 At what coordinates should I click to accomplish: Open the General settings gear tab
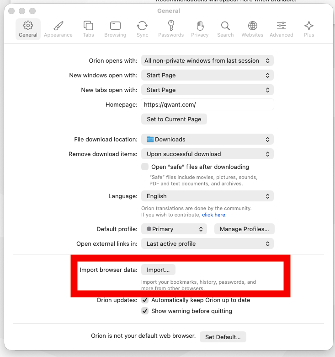(x=28, y=29)
